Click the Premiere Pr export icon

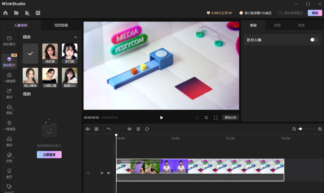click(38, 13)
